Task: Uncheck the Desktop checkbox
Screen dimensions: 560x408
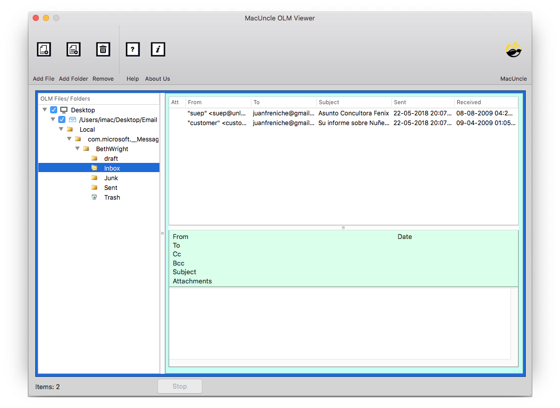Action: click(54, 109)
